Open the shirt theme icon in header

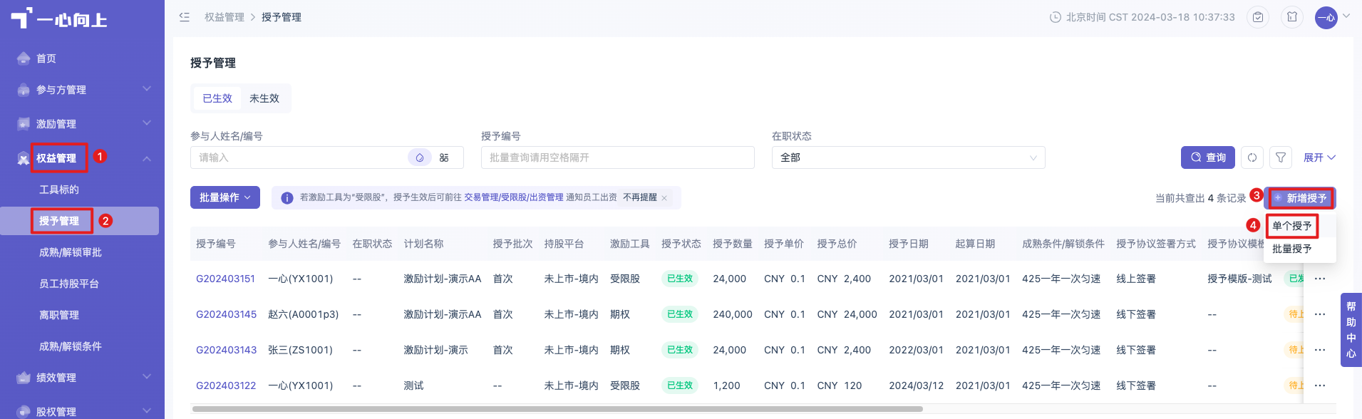coord(1292,17)
